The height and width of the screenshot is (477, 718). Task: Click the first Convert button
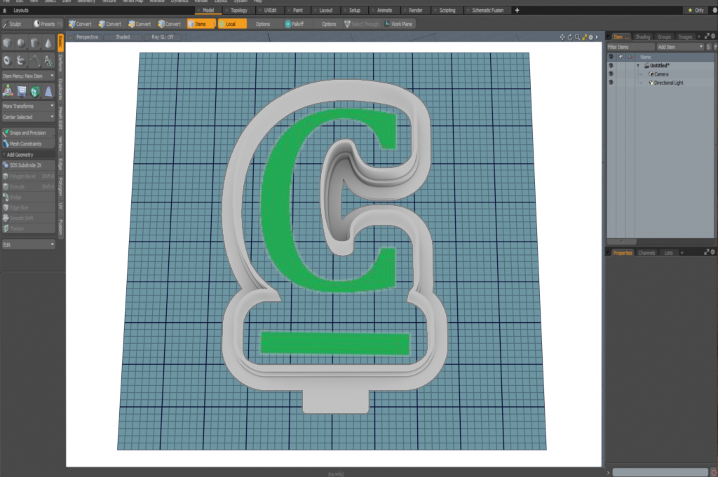tap(81, 24)
